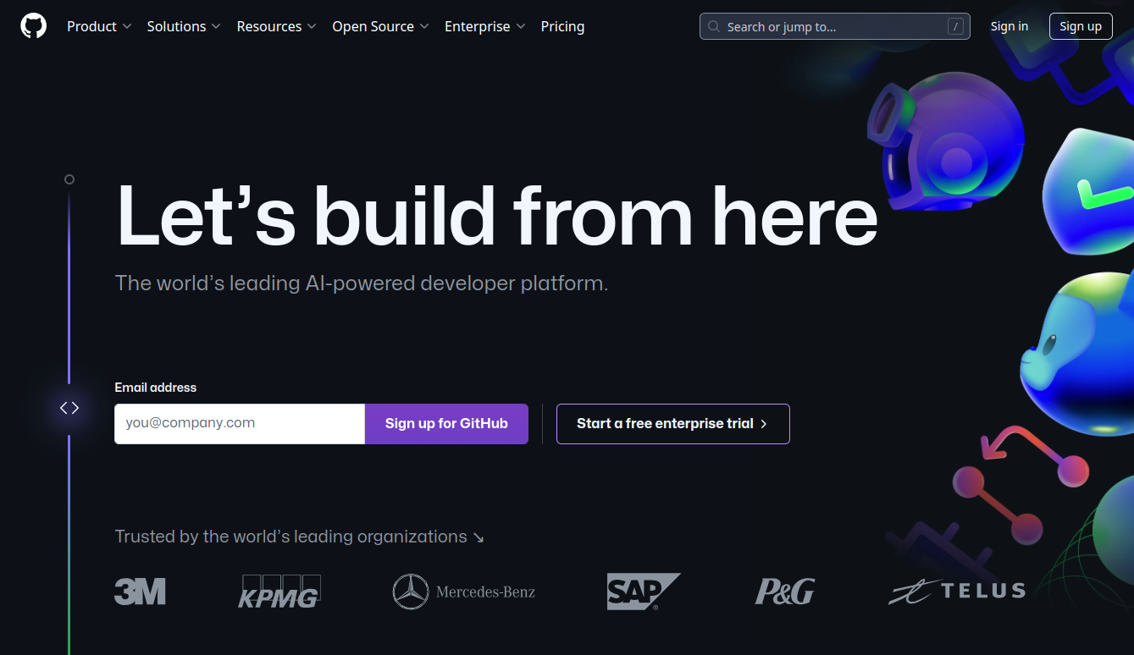Click the KPMG logo
1134x655 pixels.
(279, 592)
